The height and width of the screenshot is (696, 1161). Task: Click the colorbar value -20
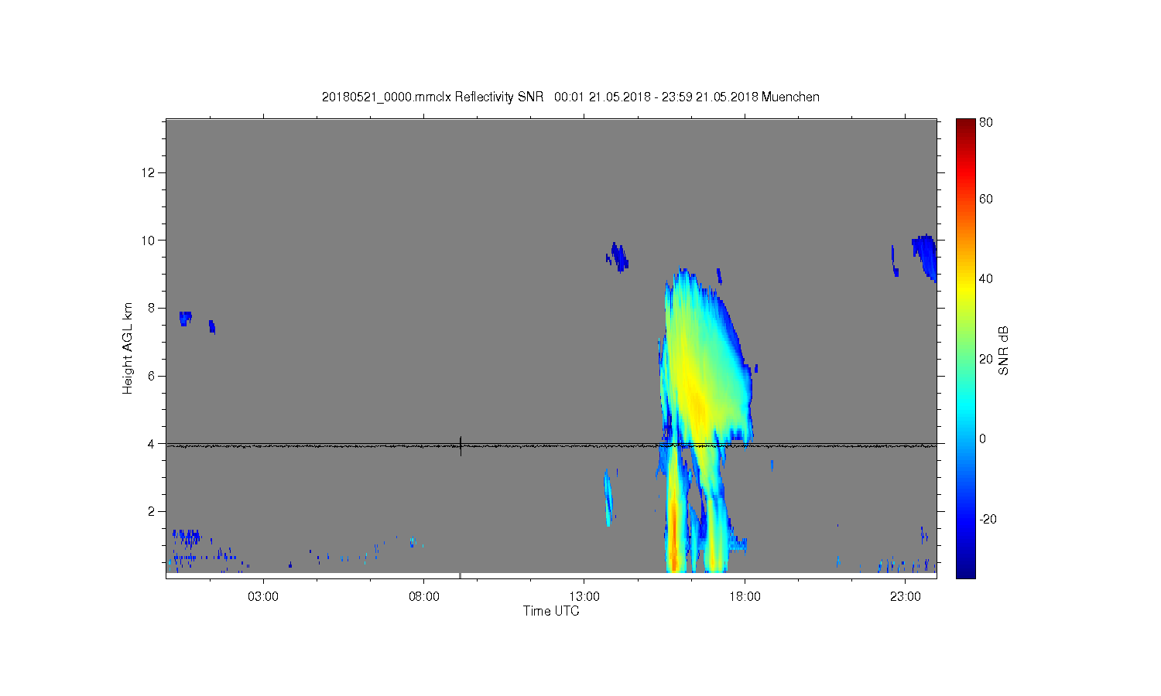tap(988, 519)
